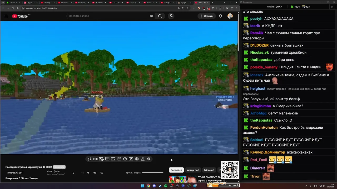Click the browser reload button
The height and width of the screenshot is (189, 337).
click(x=13, y=8)
